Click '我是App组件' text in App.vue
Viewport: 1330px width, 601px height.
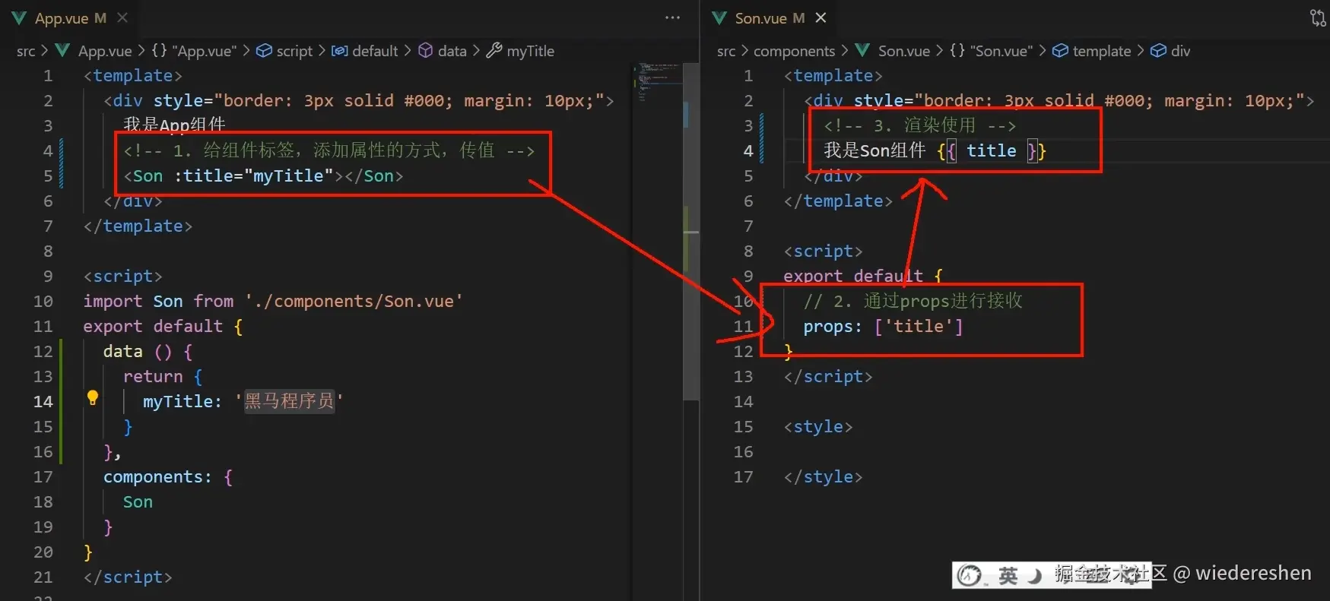pyautogui.click(x=174, y=125)
